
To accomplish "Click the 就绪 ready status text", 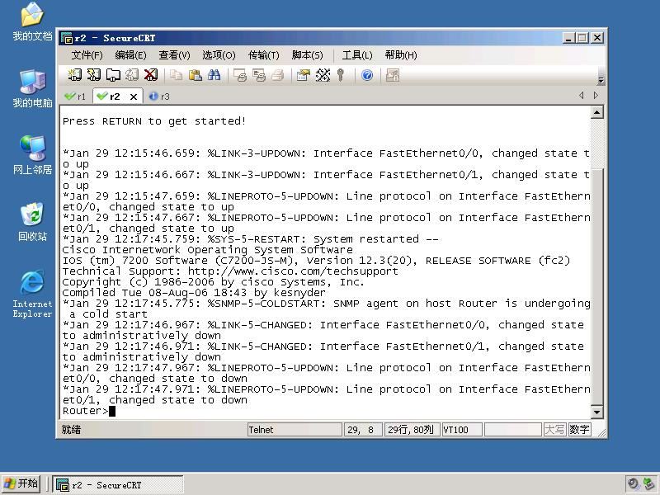I will pyautogui.click(x=71, y=430).
